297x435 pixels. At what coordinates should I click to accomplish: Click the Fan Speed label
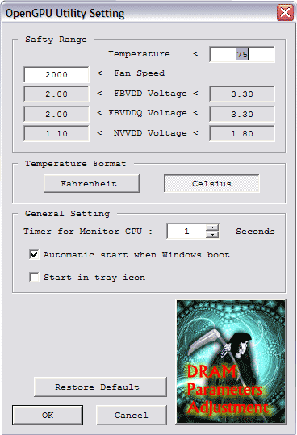coord(139,73)
